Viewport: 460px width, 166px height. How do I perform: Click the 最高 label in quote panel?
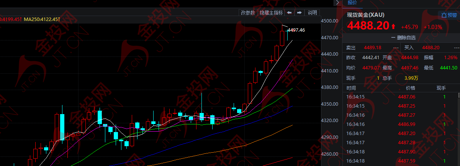click(x=387, y=68)
